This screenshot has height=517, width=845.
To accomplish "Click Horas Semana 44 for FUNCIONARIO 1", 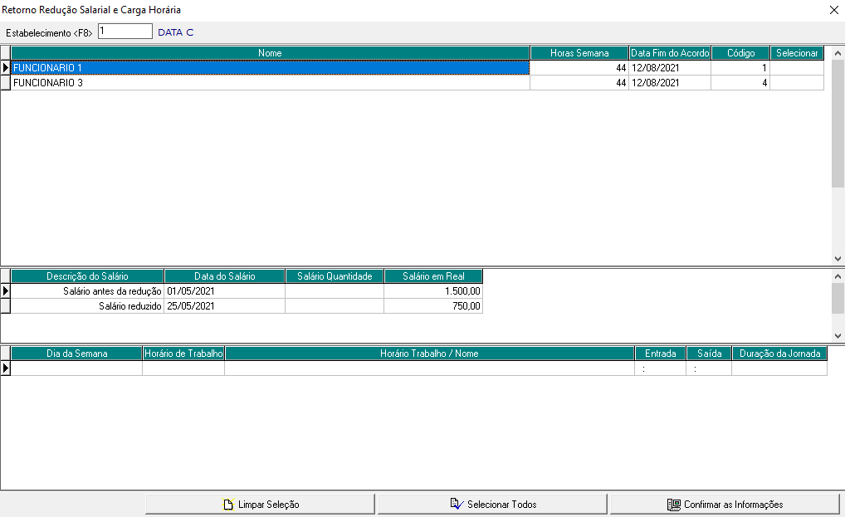I will (x=579, y=68).
